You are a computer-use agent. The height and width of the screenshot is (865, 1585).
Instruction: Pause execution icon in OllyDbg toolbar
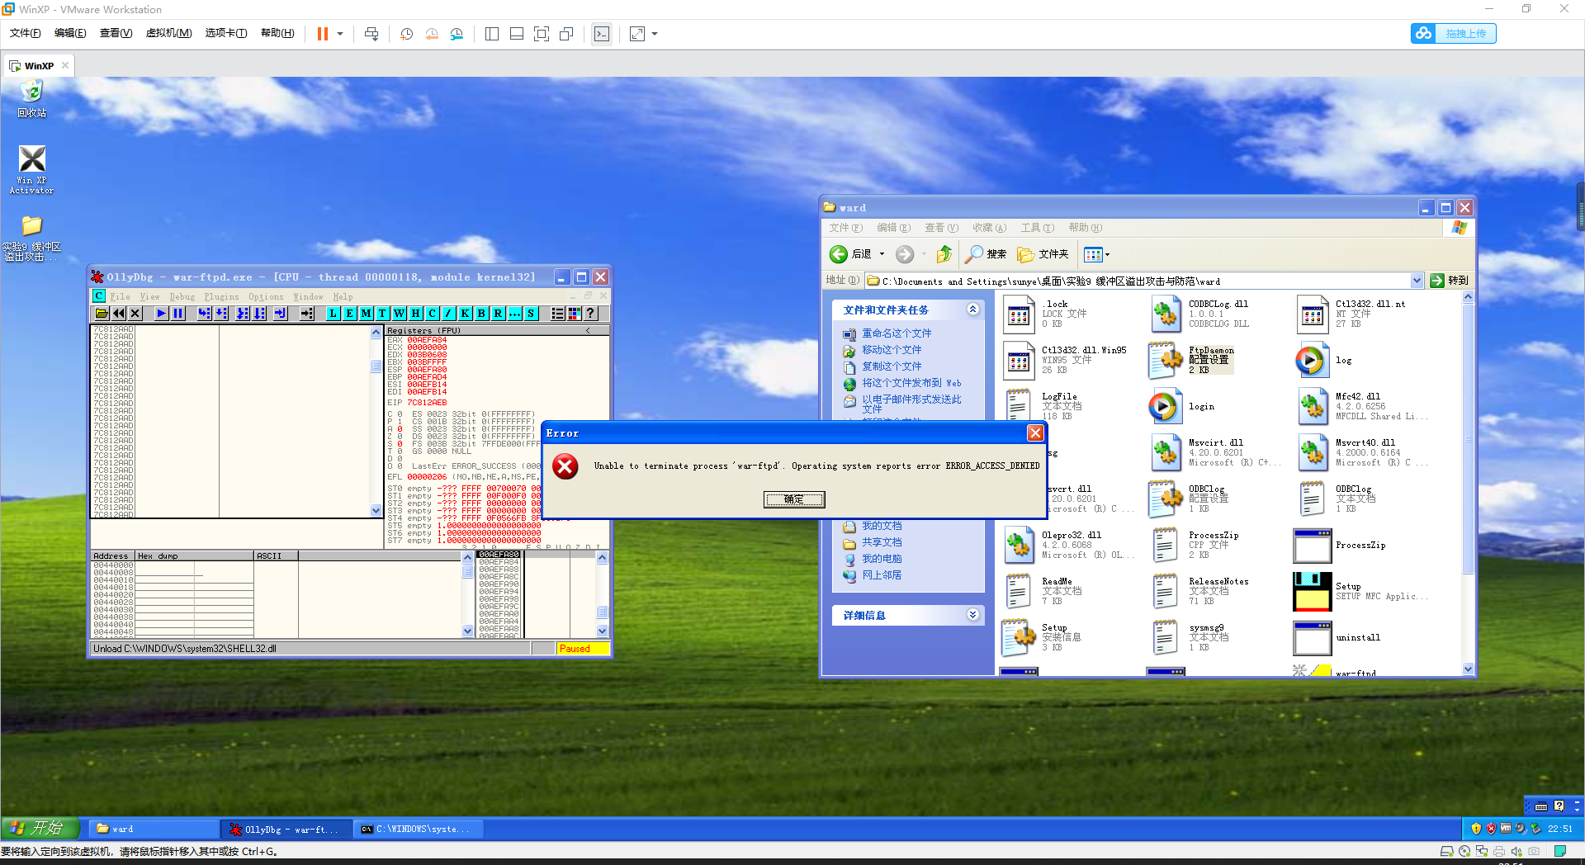tap(178, 314)
